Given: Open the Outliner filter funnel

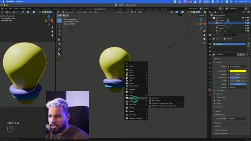Looking at the screenshot, I should (244, 12).
